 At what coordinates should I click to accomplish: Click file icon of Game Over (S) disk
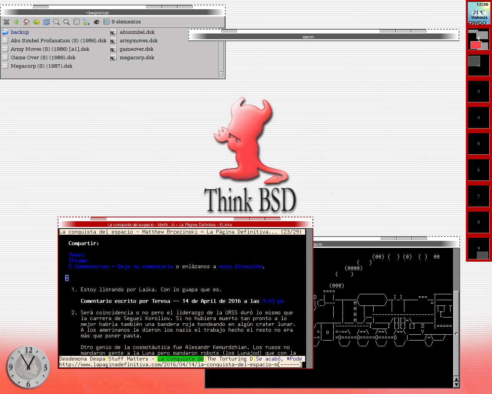pos(5,57)
